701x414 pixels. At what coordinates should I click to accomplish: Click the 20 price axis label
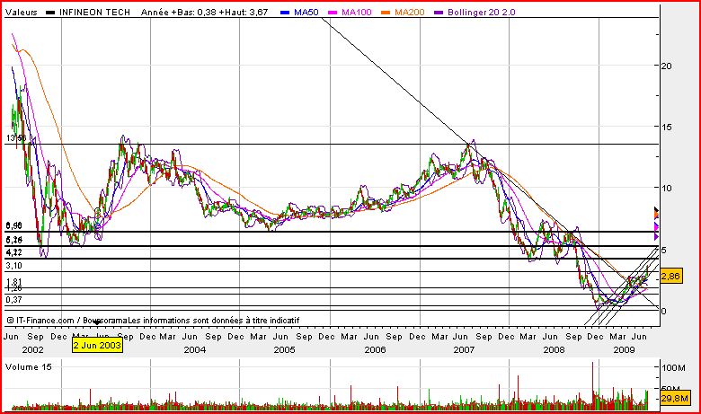[666, 66]
